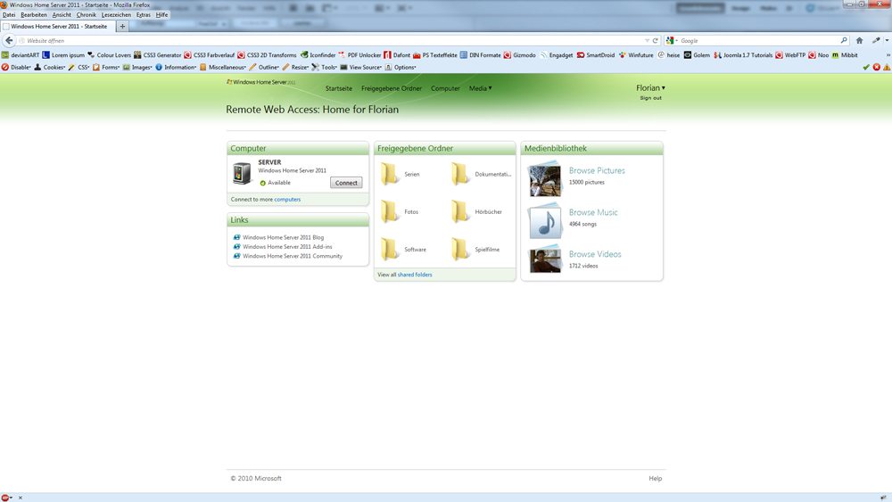Open a new tab with plus button
This screenshot has width=892, height=502.
122,26
